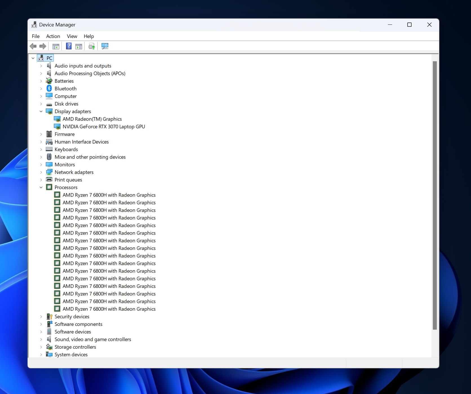The width and height of the screenshot is (471, 394).
Task: Select the first AMD Ryzen 7 6800H processor entry
Action: pos(109,195)
